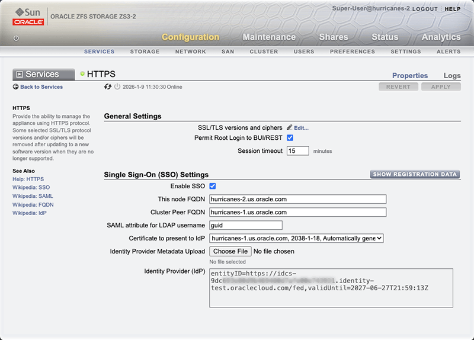Image resolution: width=474 pixels, height=340 pixels.
Task: Select the SAN sub-navigation item
Action: (228, 52)
